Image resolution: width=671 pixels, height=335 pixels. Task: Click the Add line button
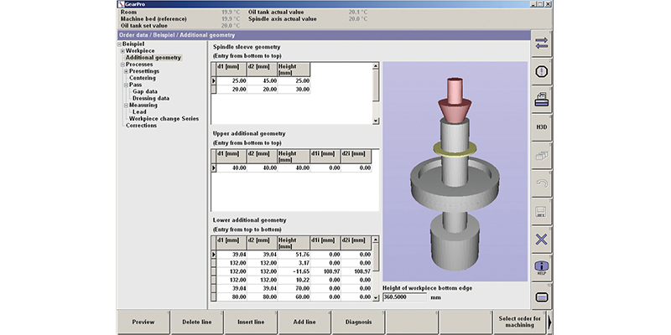click(x=304, y=322)
